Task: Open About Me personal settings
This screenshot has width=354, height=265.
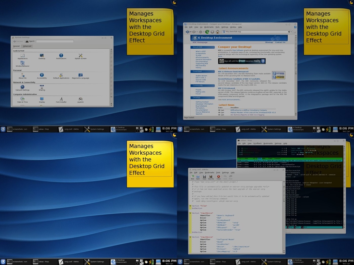Action: click(x=22, y=76)
